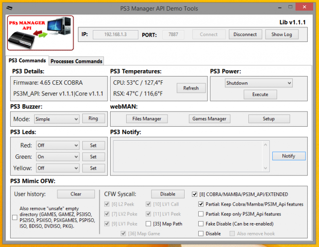This screenshot has height=247, width=319.
Task: Refresh the PS3 temperatures
Action: (x=191, y=88)
